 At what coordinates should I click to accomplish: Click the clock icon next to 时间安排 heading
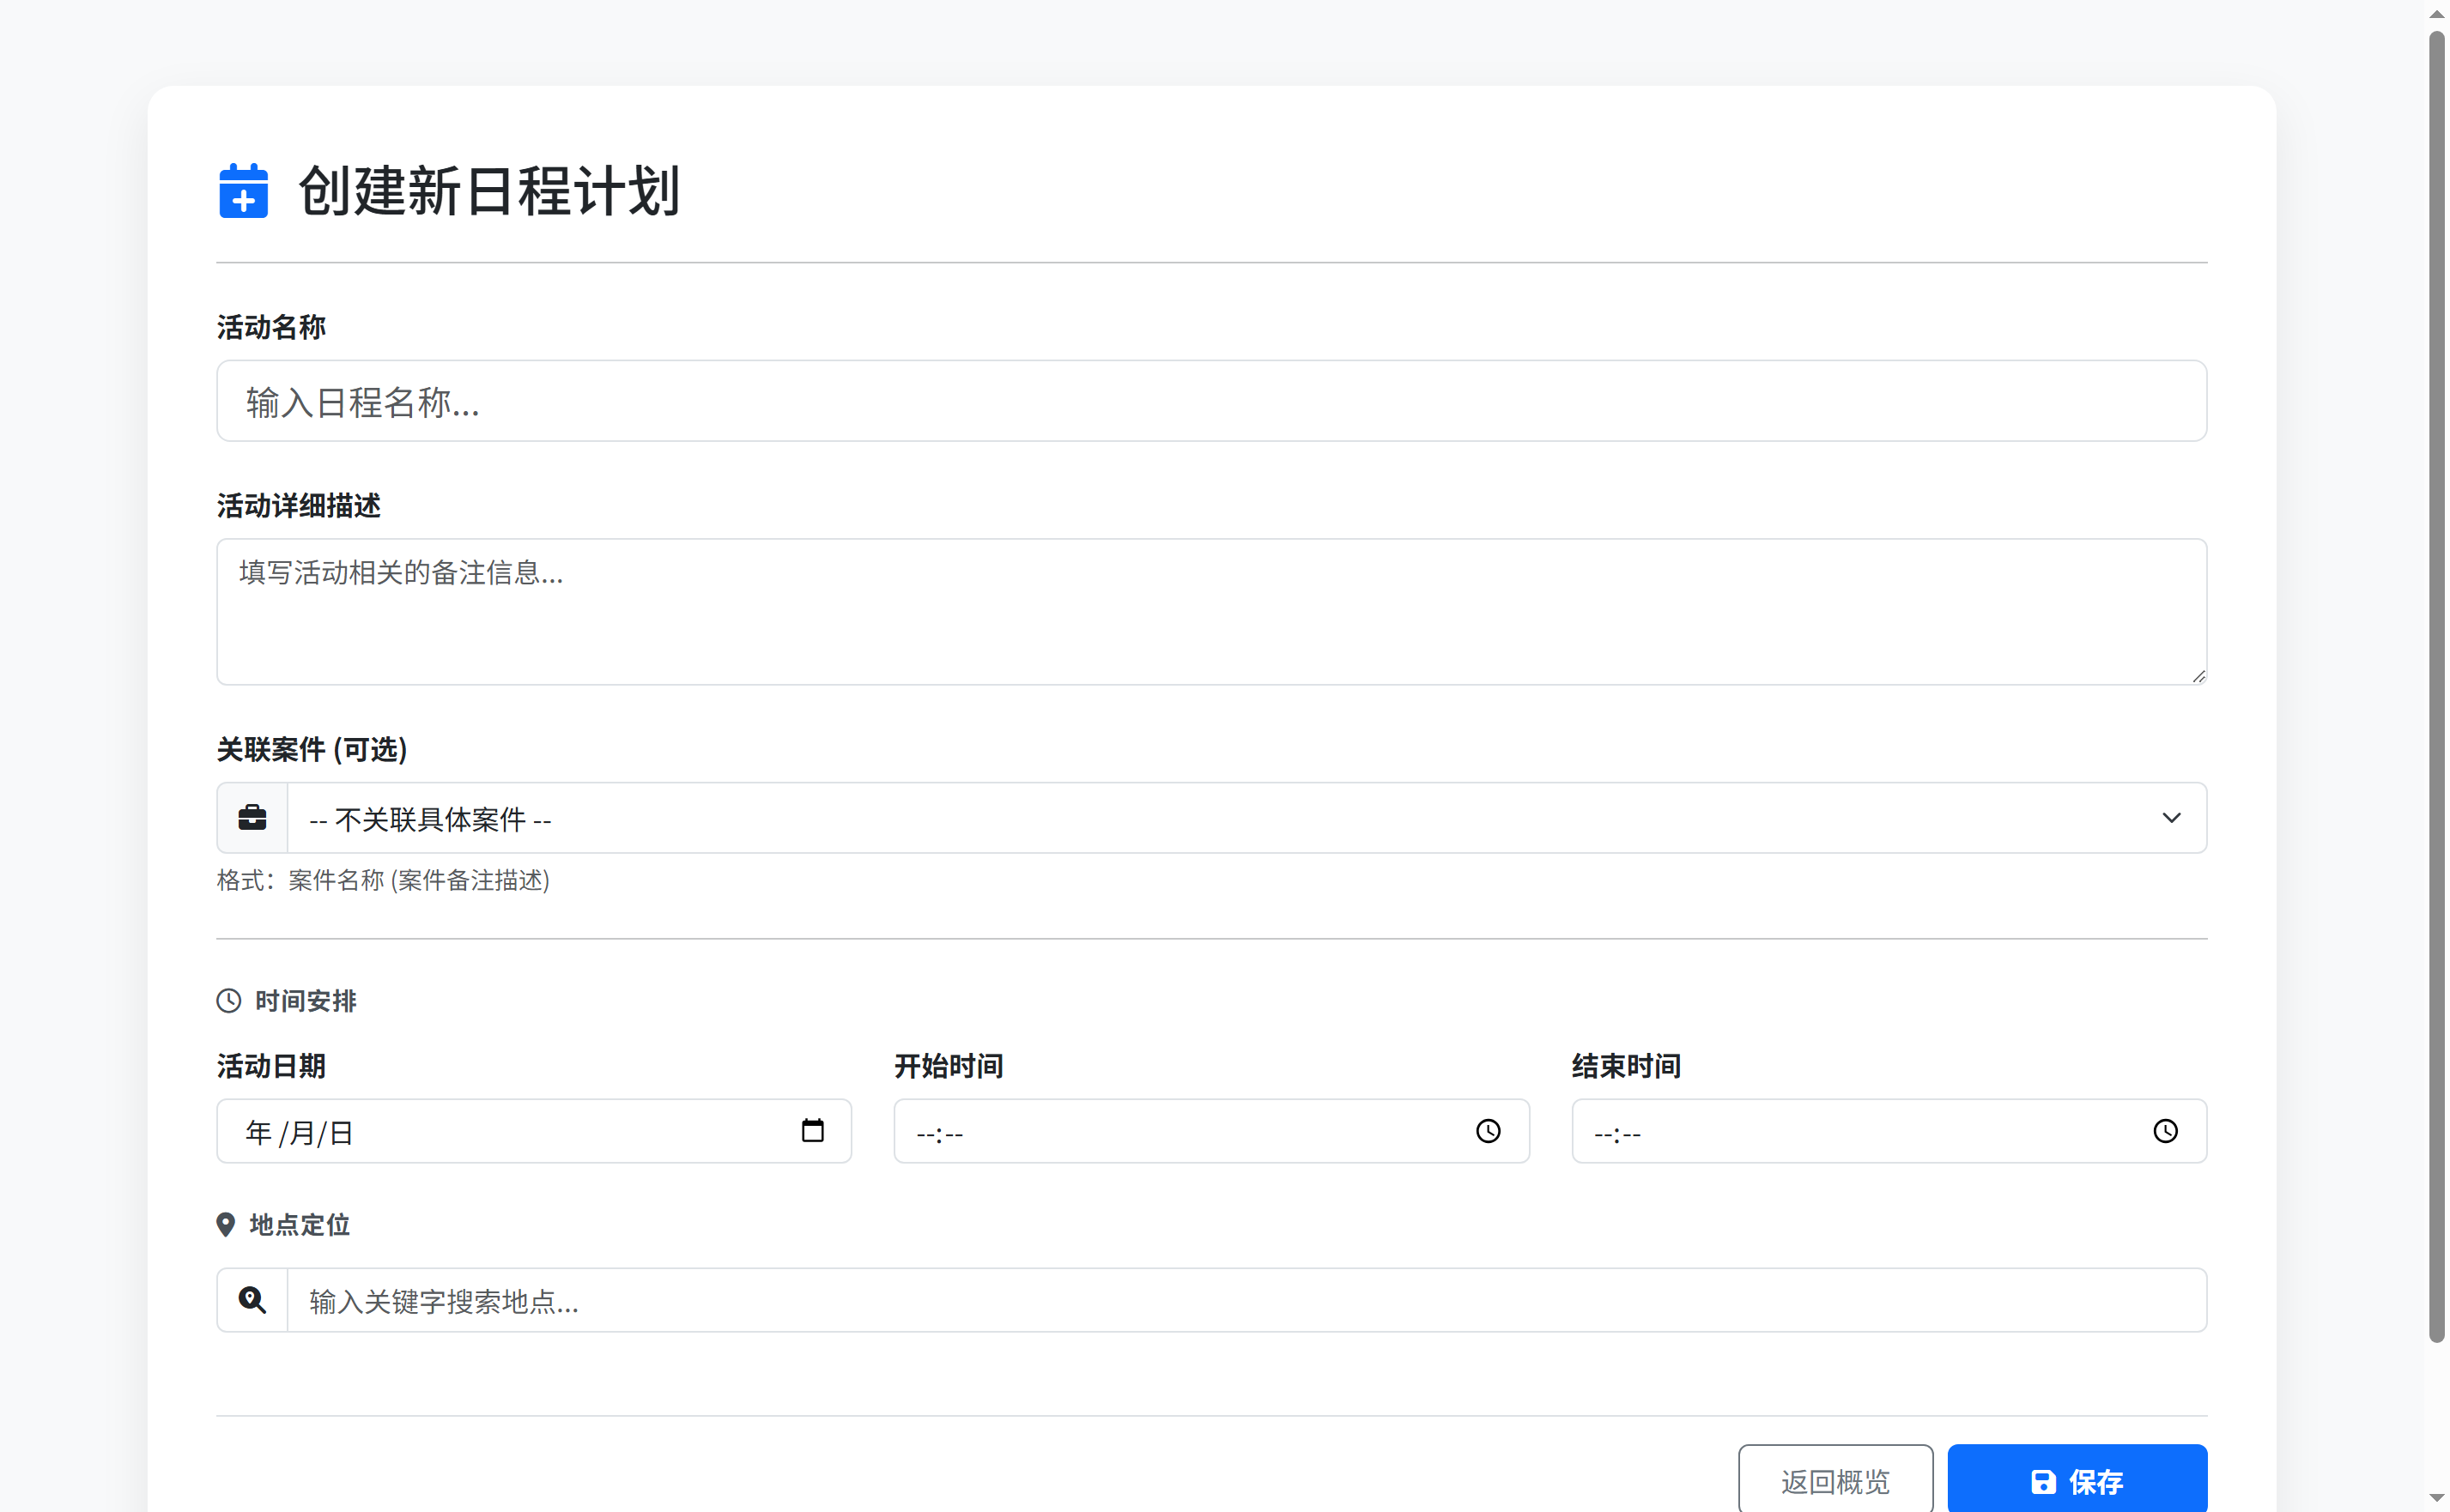coord(227,999)
